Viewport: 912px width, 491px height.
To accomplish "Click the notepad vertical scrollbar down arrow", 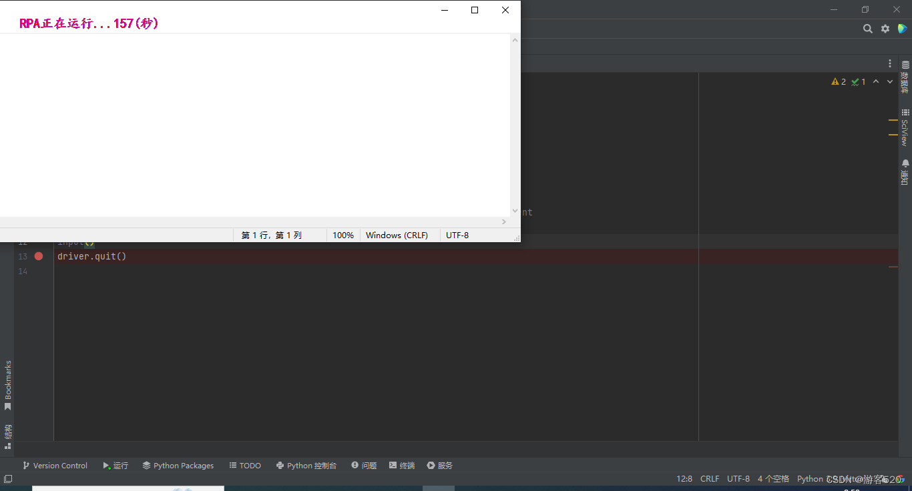I will click(515, 211).
